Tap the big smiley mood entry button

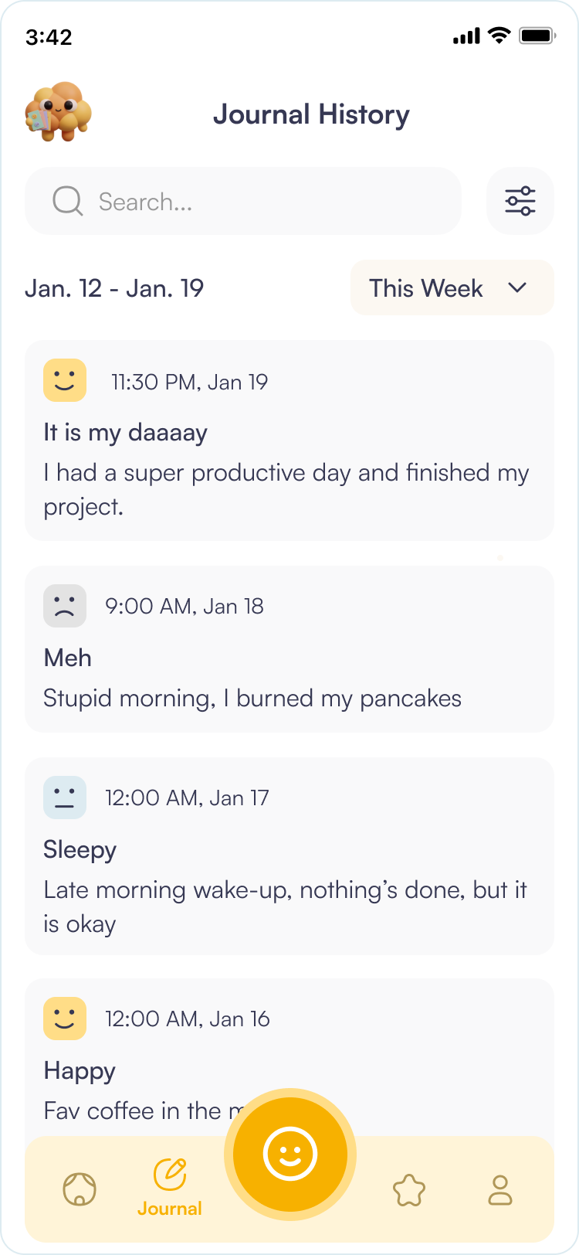289,1154
